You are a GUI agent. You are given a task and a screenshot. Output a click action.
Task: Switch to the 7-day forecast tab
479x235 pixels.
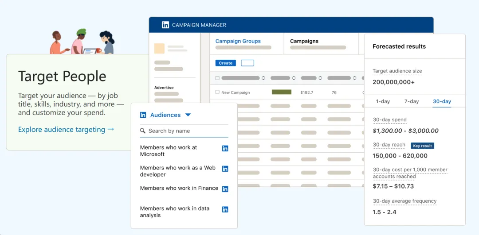(411, 101)
